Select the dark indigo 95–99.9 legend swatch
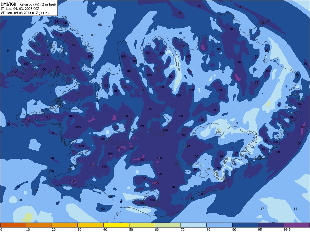 pyautogui.click(x=271, y=225)
